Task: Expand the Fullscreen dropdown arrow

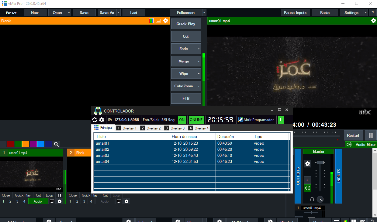Action: (204, 13)
